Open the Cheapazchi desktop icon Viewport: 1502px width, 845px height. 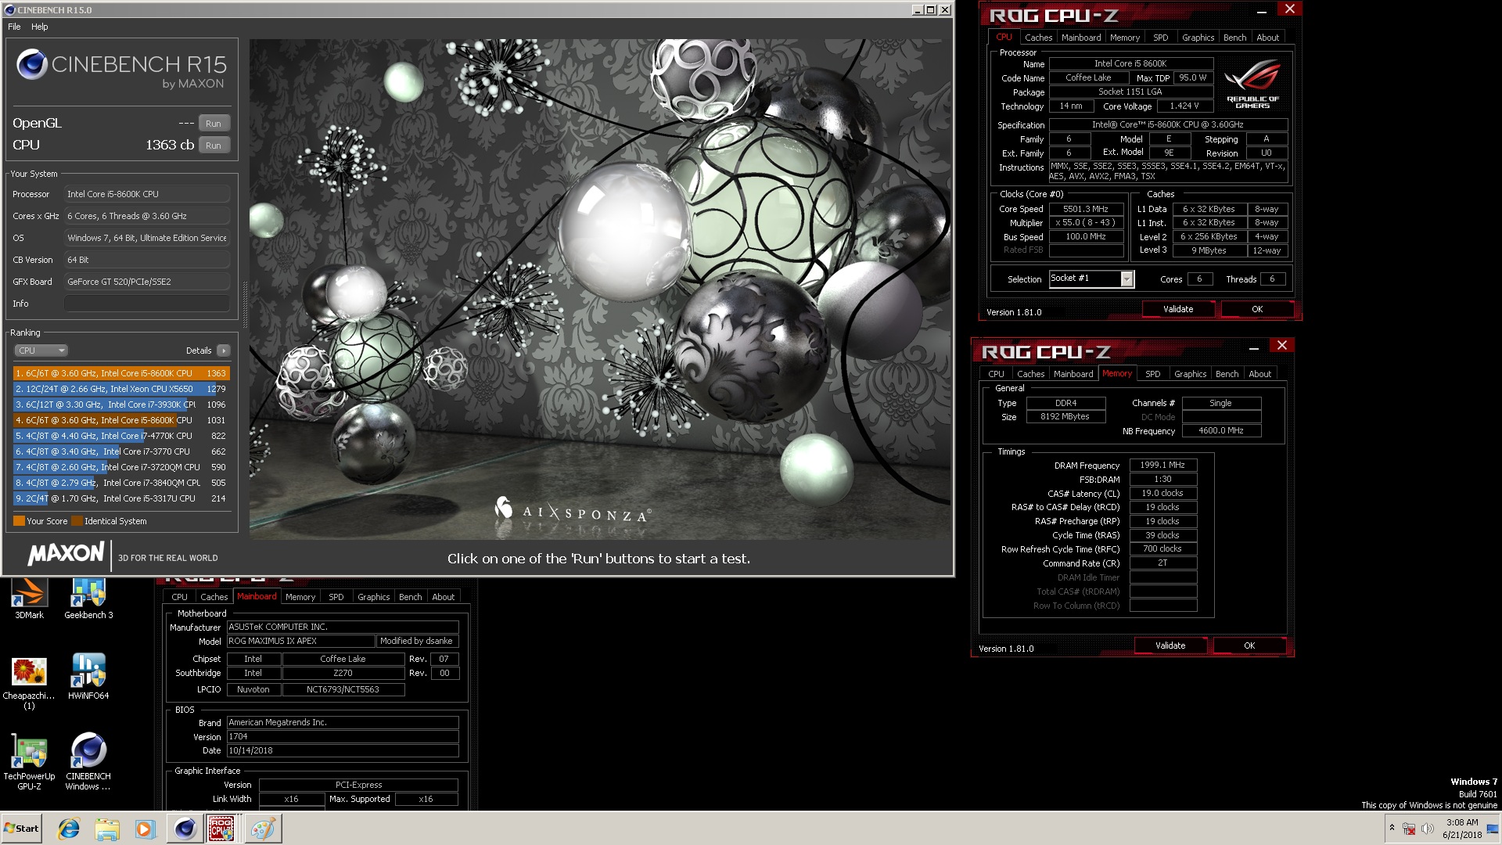(29, 682)
